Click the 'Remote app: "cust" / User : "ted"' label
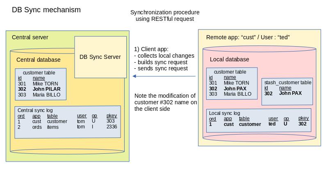Image resolution: width=328 pixels, height=184 pixels. point(248,37)
